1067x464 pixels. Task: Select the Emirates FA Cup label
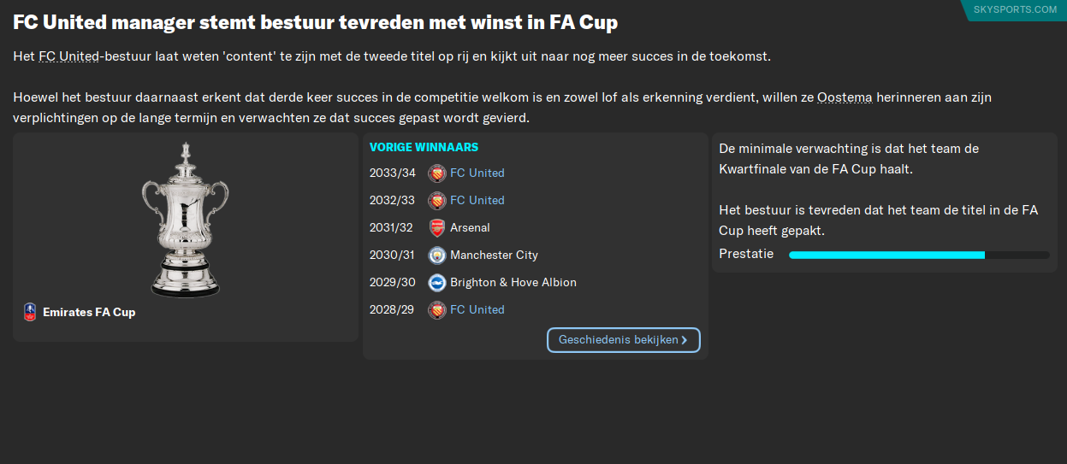point(89,313)
